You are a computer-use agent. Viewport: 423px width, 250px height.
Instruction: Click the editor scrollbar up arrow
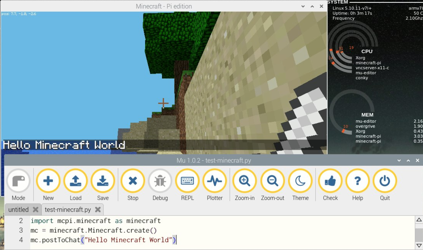click(419, 220)
